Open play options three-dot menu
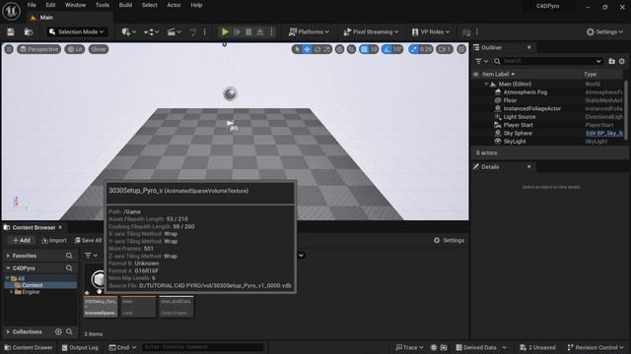Screen dimensions: 631x354 tap(272, 31)
